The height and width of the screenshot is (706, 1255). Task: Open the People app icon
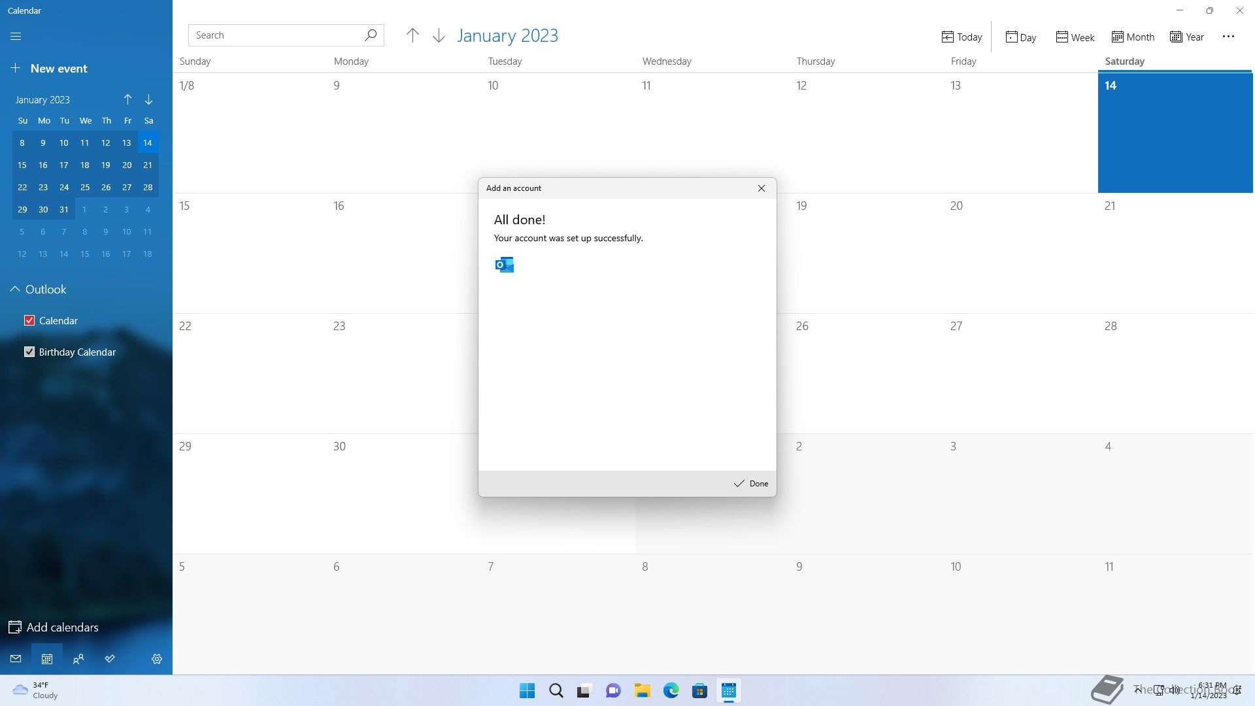(x=78, y=659)
